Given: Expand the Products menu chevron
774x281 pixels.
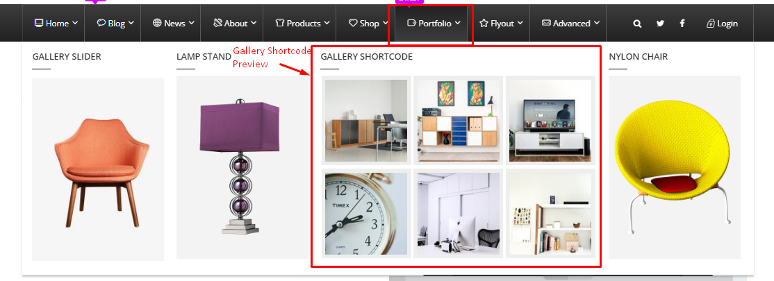Looking at the screenshot, I should pos(327,23).
